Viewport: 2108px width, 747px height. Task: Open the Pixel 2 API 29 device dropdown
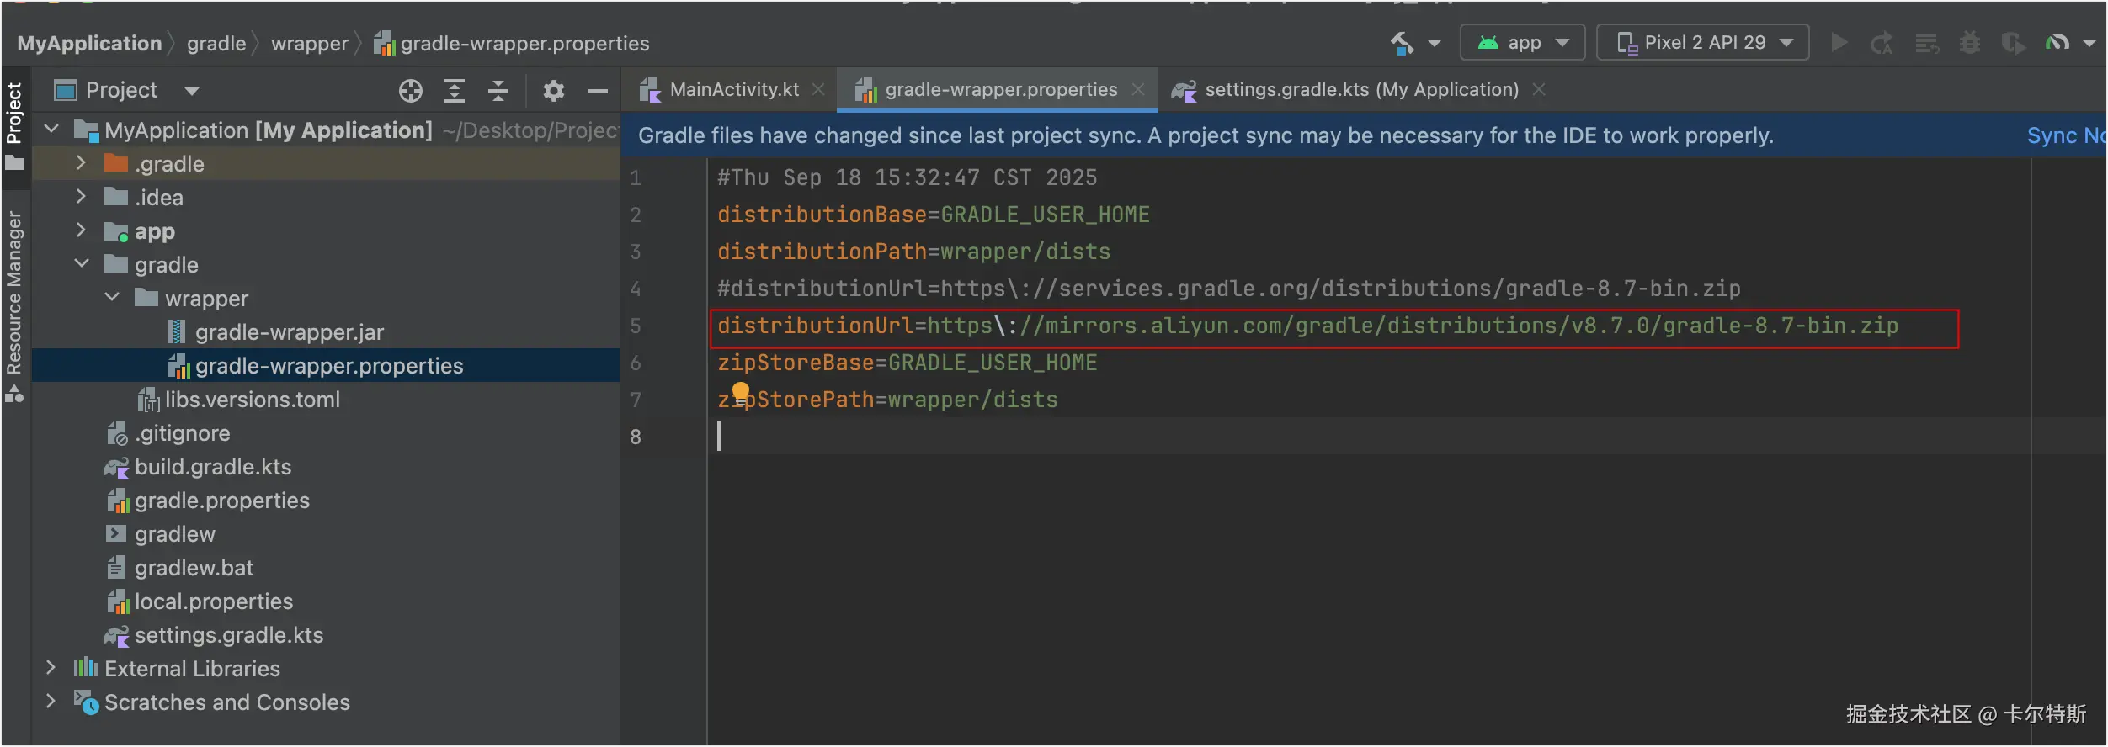1703,43
